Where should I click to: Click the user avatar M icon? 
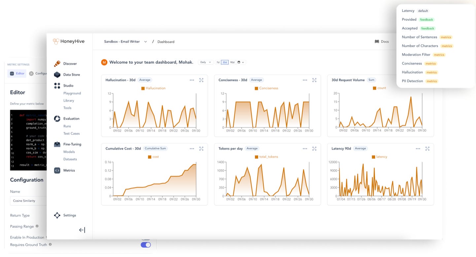point(104,62)
